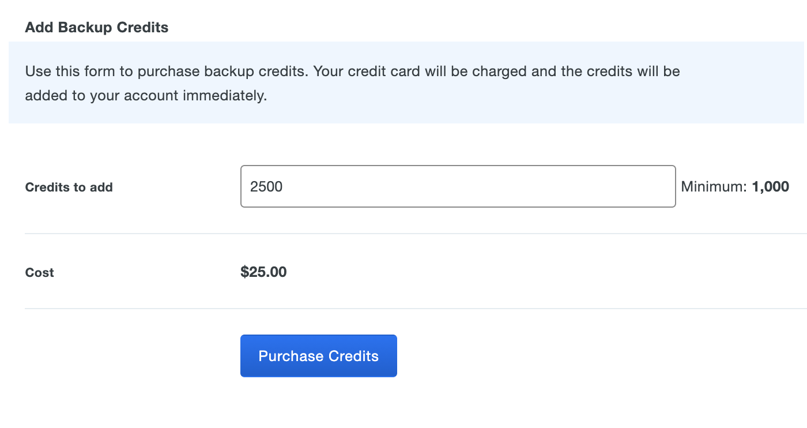Click the Minimum: 1,000 hint text
This screenshot has height=428, width=807.
click(735, 186)
